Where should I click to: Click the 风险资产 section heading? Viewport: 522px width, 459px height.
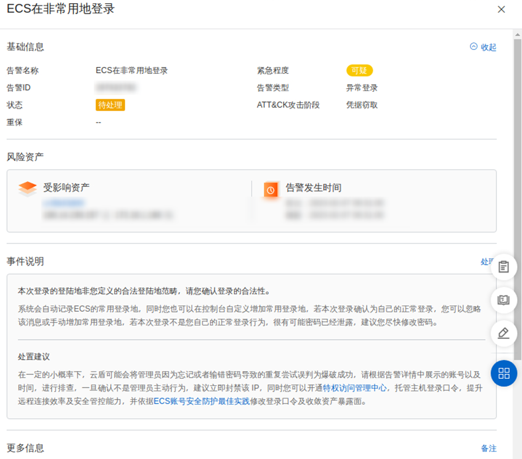(26, 157)
